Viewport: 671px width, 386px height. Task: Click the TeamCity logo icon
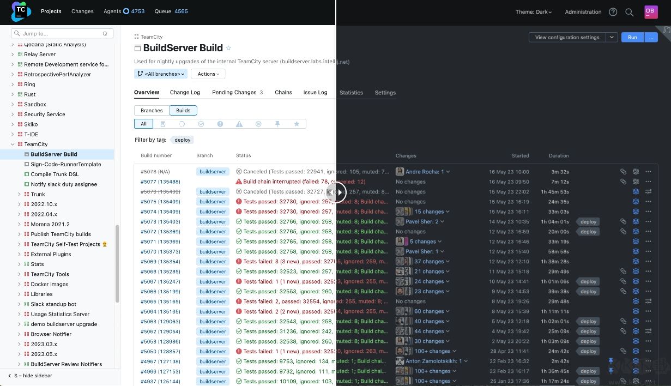(x=21, y=11)
